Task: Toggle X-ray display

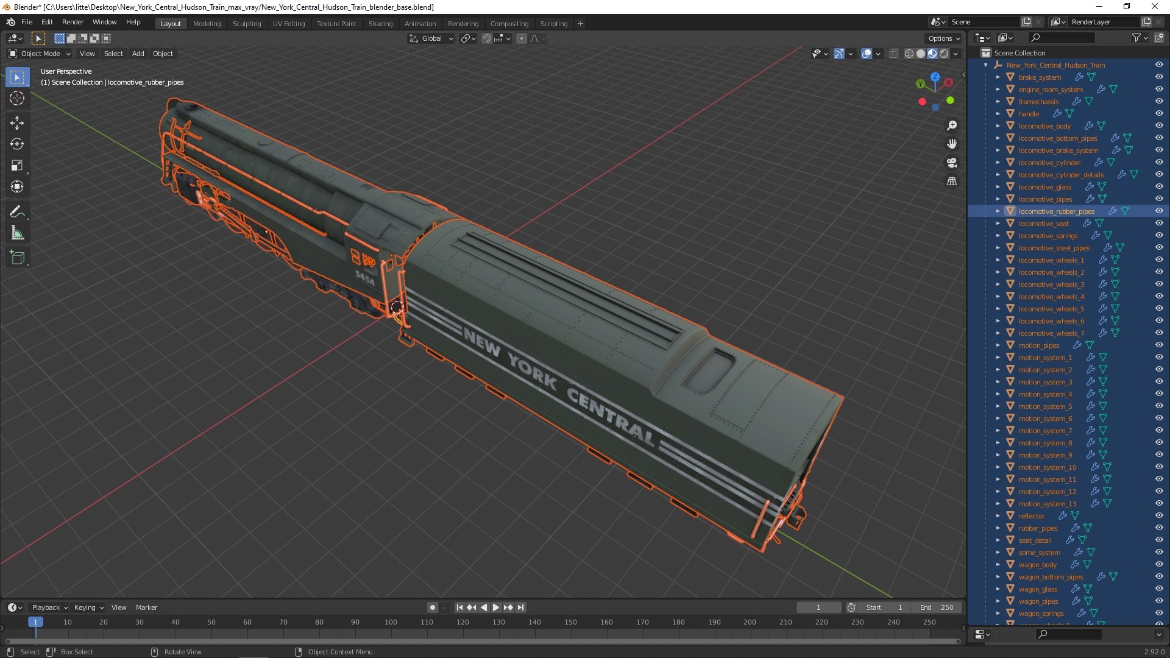Action: [894, 54]
